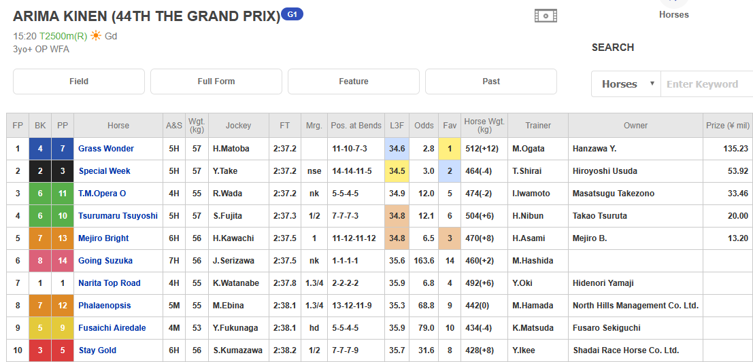The height and width of the screenshot is (362, 753).
Task: Switch to the Past tab
Action: pos(491,82)
